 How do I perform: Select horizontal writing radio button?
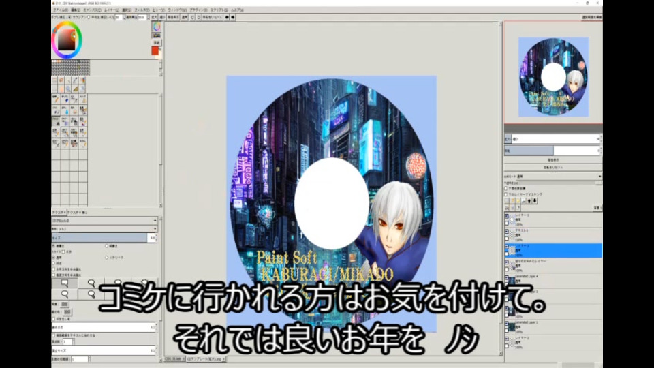tap(54, 246)
